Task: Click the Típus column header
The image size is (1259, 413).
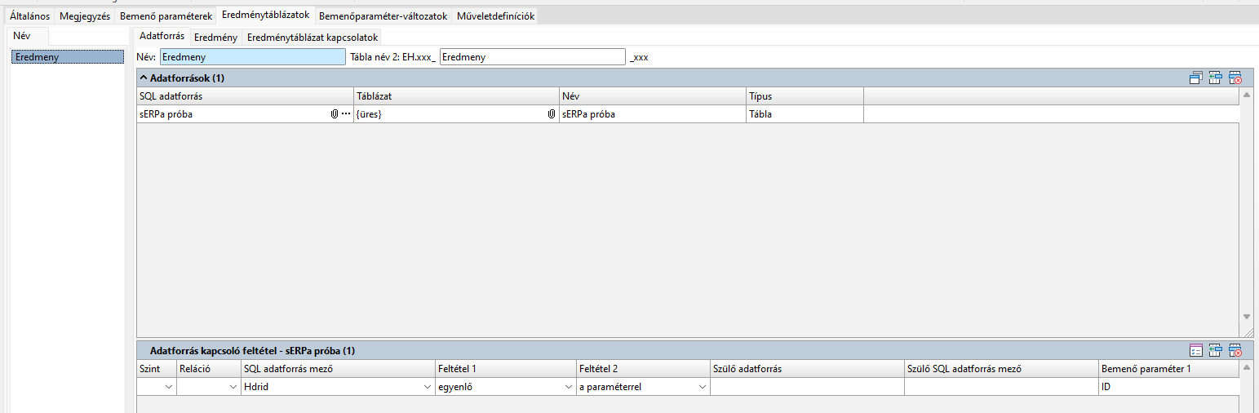Action: [x=805, y=96]
